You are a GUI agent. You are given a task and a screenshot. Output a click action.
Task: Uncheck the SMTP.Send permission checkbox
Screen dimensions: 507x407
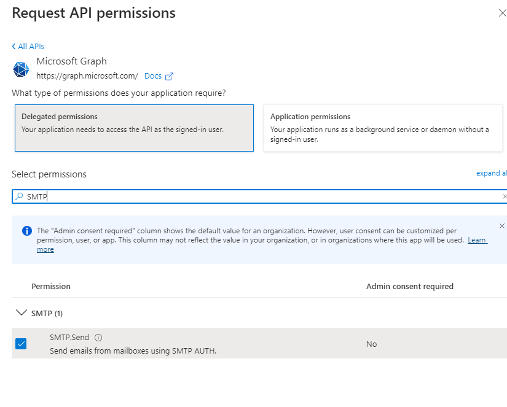pos(21,344)
